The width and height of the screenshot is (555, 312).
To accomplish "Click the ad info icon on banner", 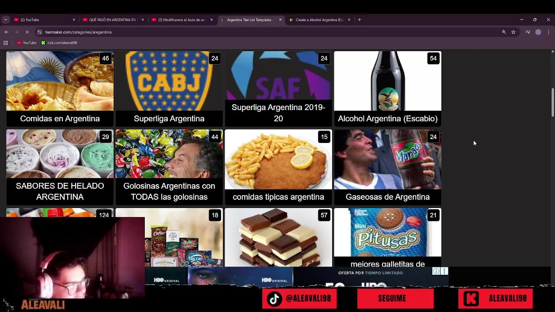I will pos(436,271).
